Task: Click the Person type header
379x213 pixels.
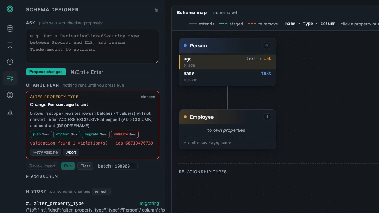Action: [227, 46]
